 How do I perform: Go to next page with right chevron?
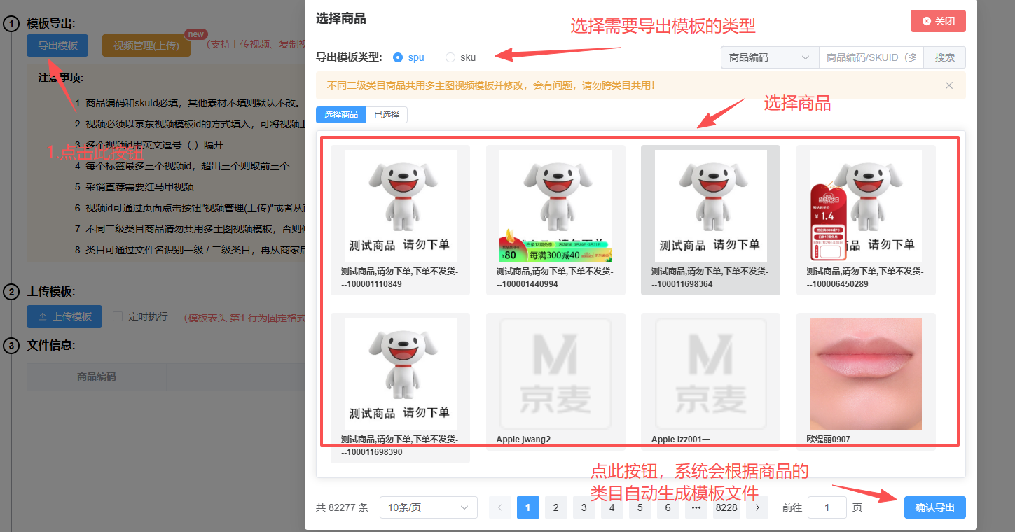757,507
